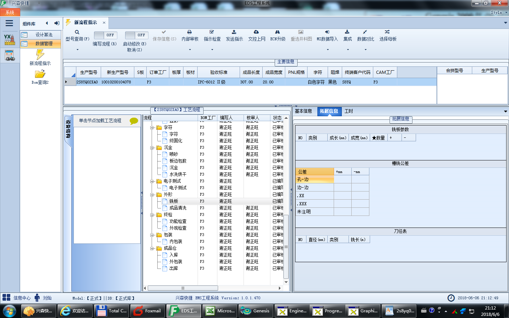Click the user 刘灿 icon in status bar
Screen dimensions: 509x318
37,298
